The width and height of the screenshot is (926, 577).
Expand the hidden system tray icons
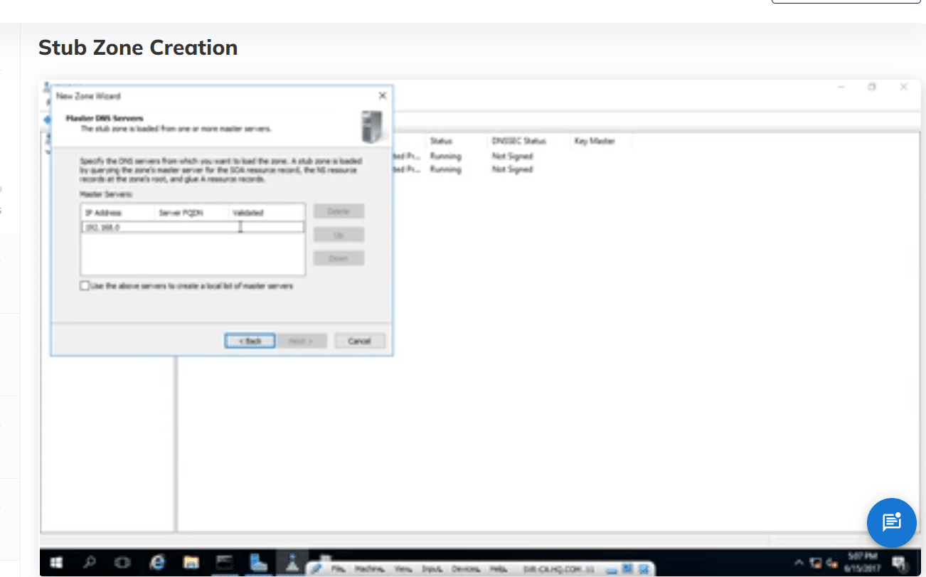click(799, 563)
